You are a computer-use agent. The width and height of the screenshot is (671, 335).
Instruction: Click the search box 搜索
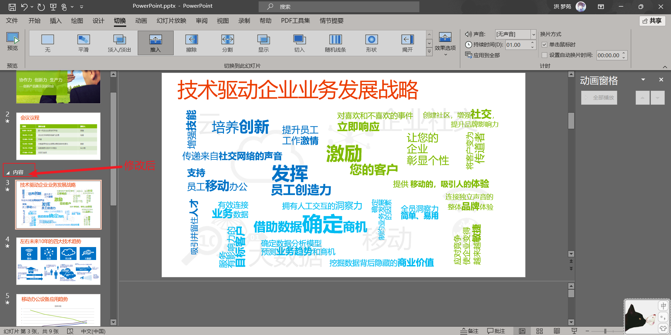pos(339,7)
